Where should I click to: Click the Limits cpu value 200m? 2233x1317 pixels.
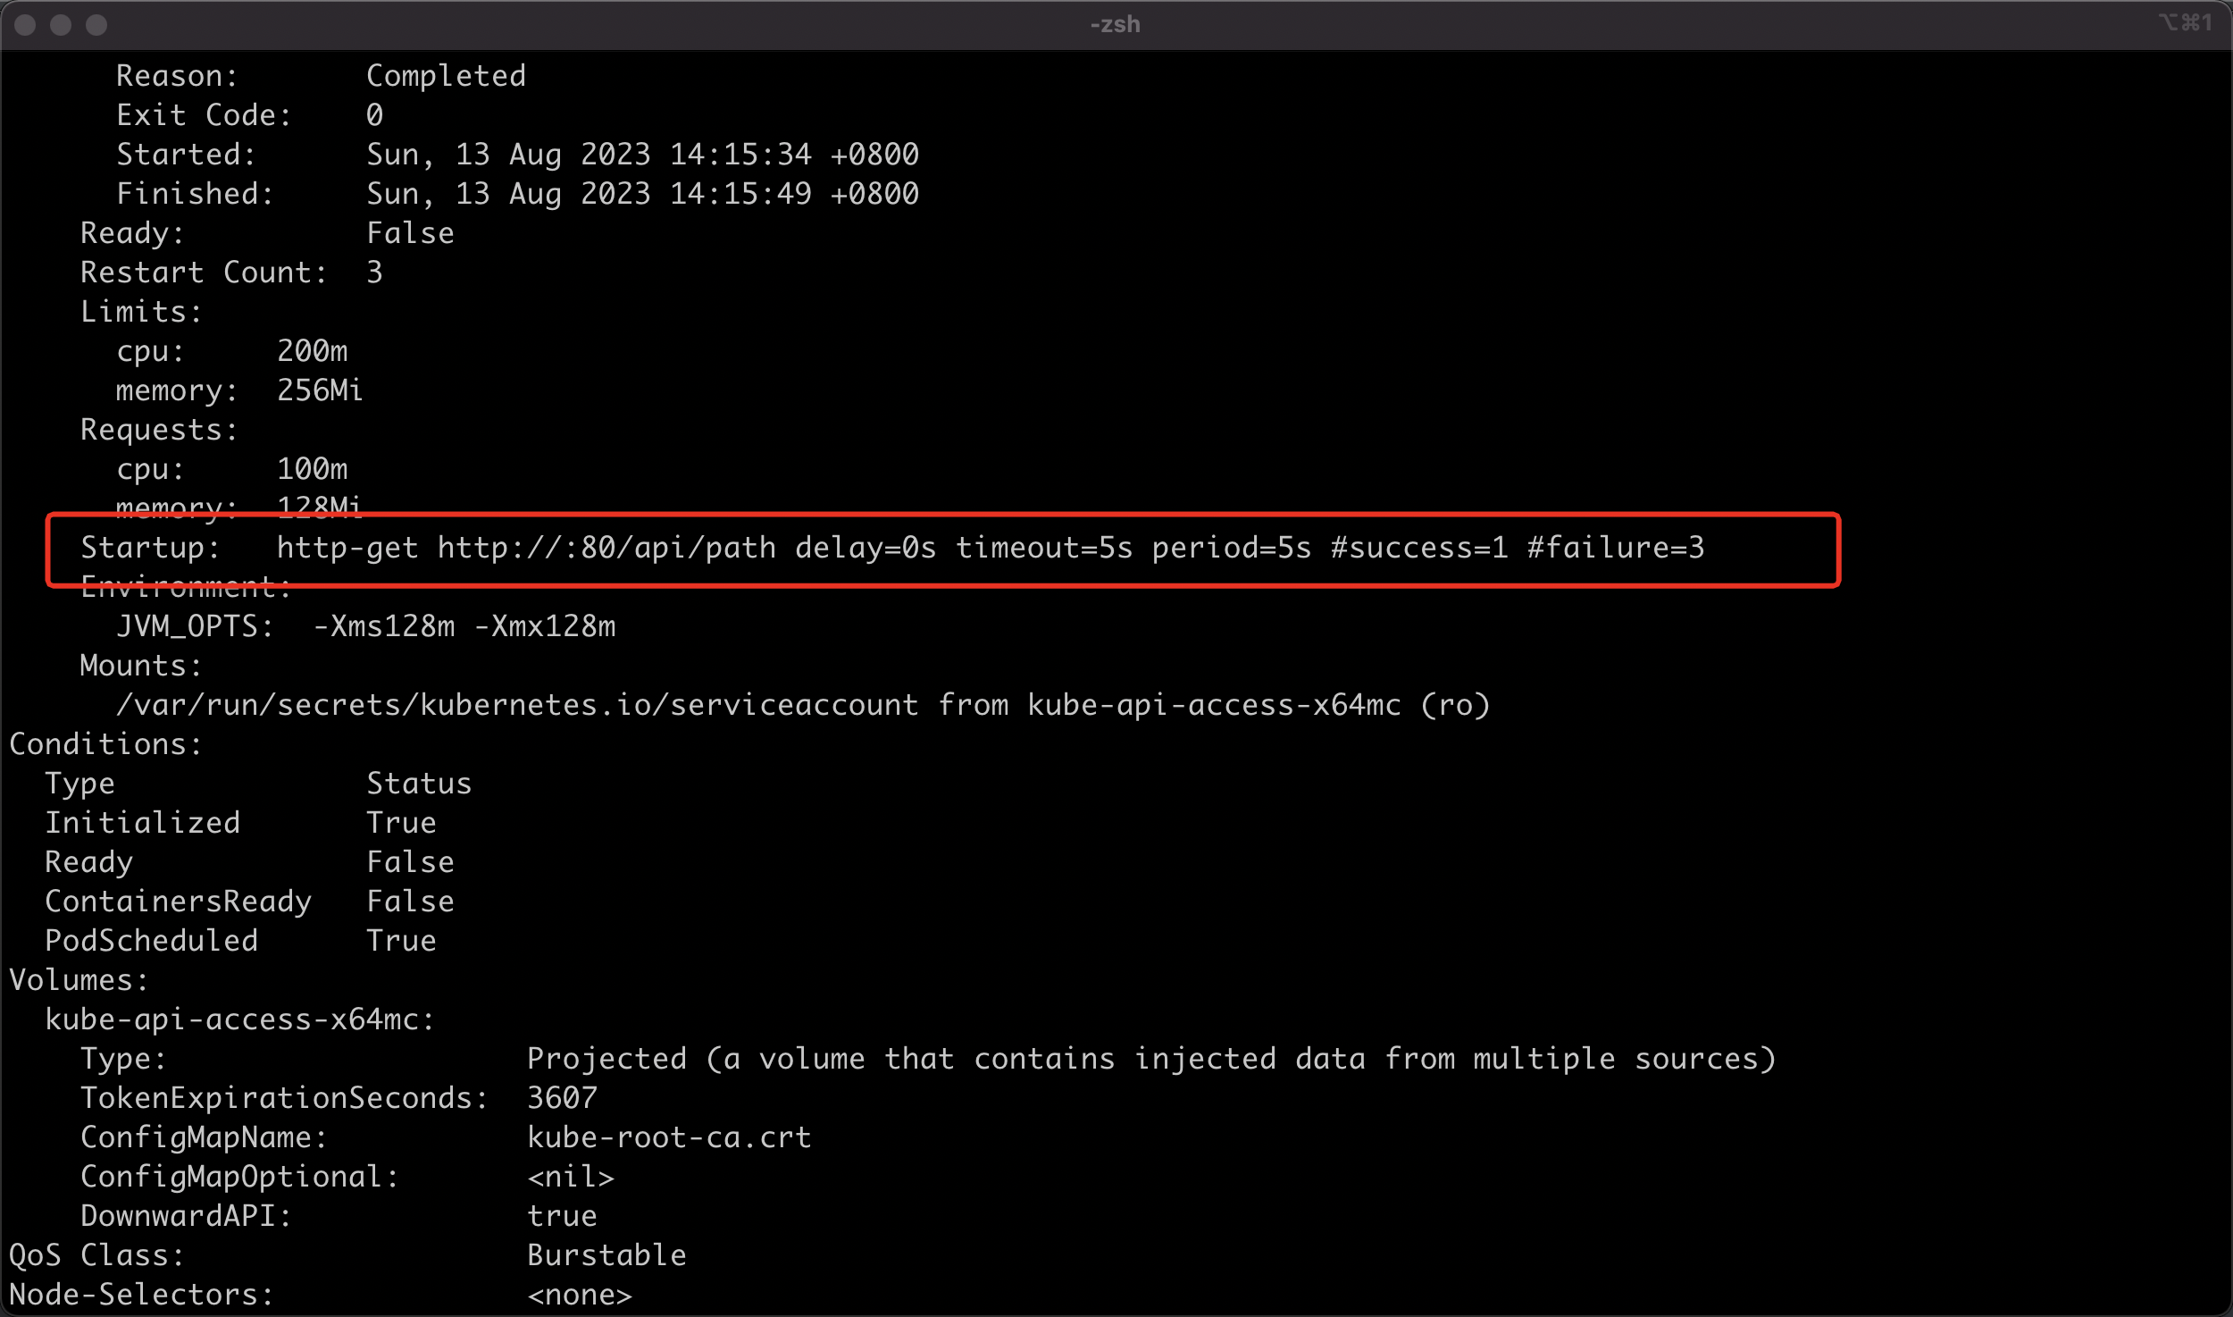click(x=312, y=351)
